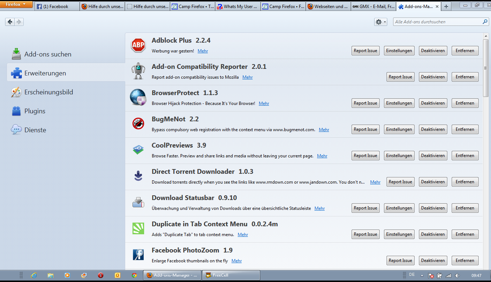Click the Add-on Compatibility Reporter robot icon

click(x=138, y=71)
